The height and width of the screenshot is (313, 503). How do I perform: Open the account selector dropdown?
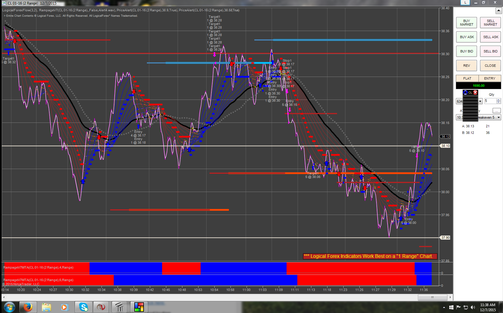(x=480, y=101)
